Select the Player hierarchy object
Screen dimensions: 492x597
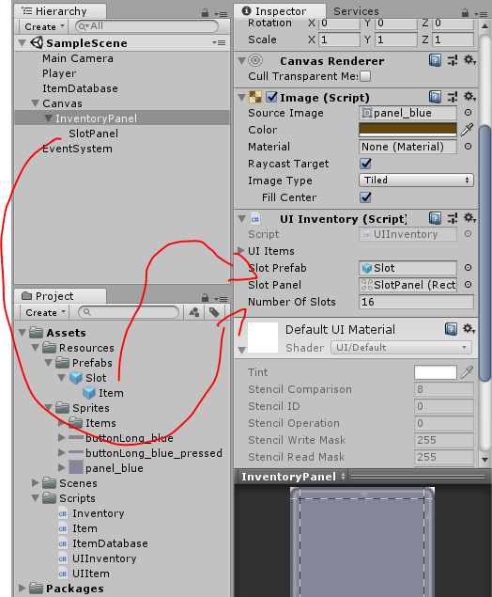[x=59, y=73]
